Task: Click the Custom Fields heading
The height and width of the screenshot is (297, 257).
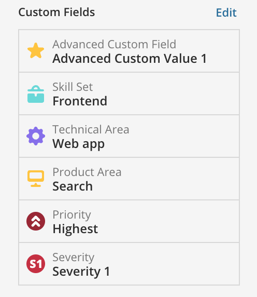Action: (x=56, y=12)
